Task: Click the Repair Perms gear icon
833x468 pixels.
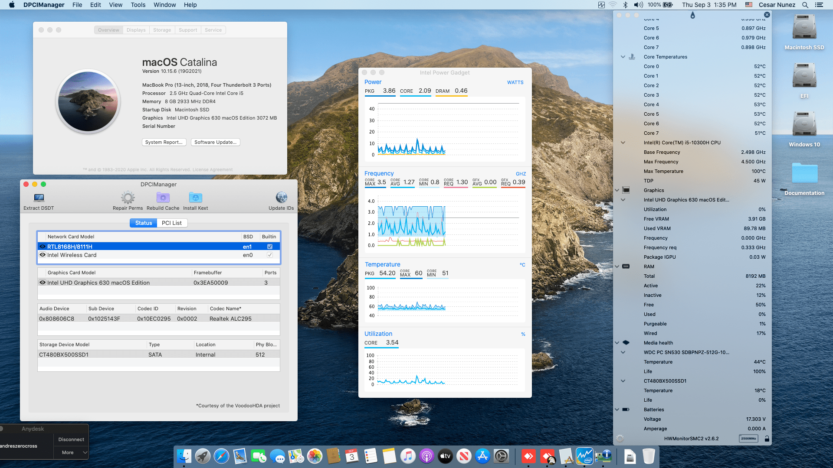Action: [x=128, y=198]
